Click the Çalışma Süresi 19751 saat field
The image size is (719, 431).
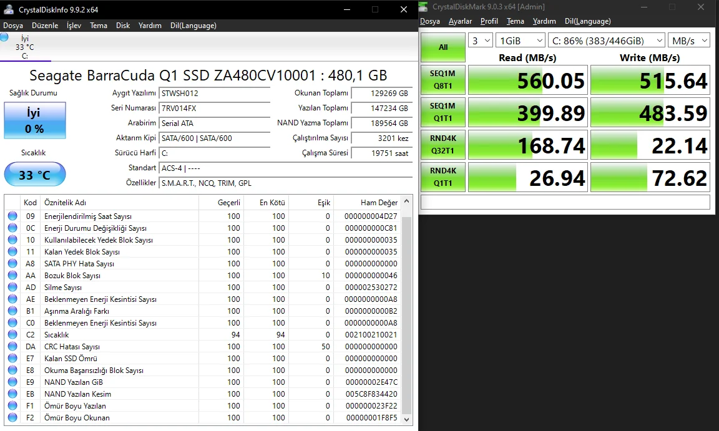point(382,153)
